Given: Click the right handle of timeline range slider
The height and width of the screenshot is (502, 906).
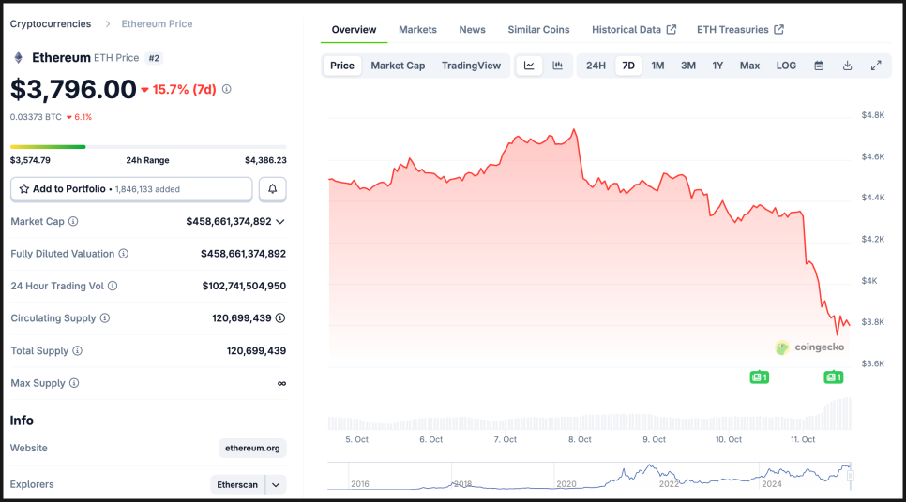Looking at the screenshot, I should point(851,476).
